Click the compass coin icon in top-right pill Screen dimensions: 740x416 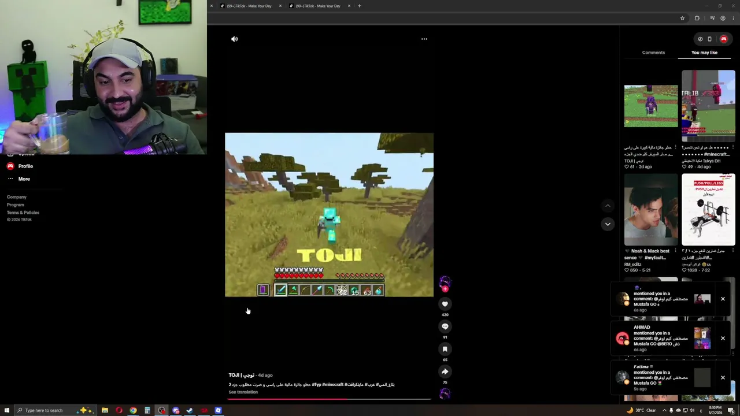point(700,39)
